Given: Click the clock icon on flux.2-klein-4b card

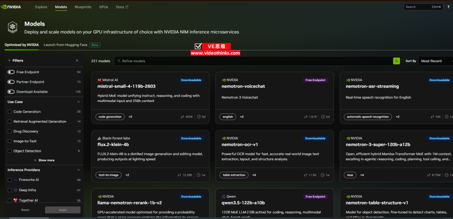Looking at the screenshot, I should (x=199, y=175).
